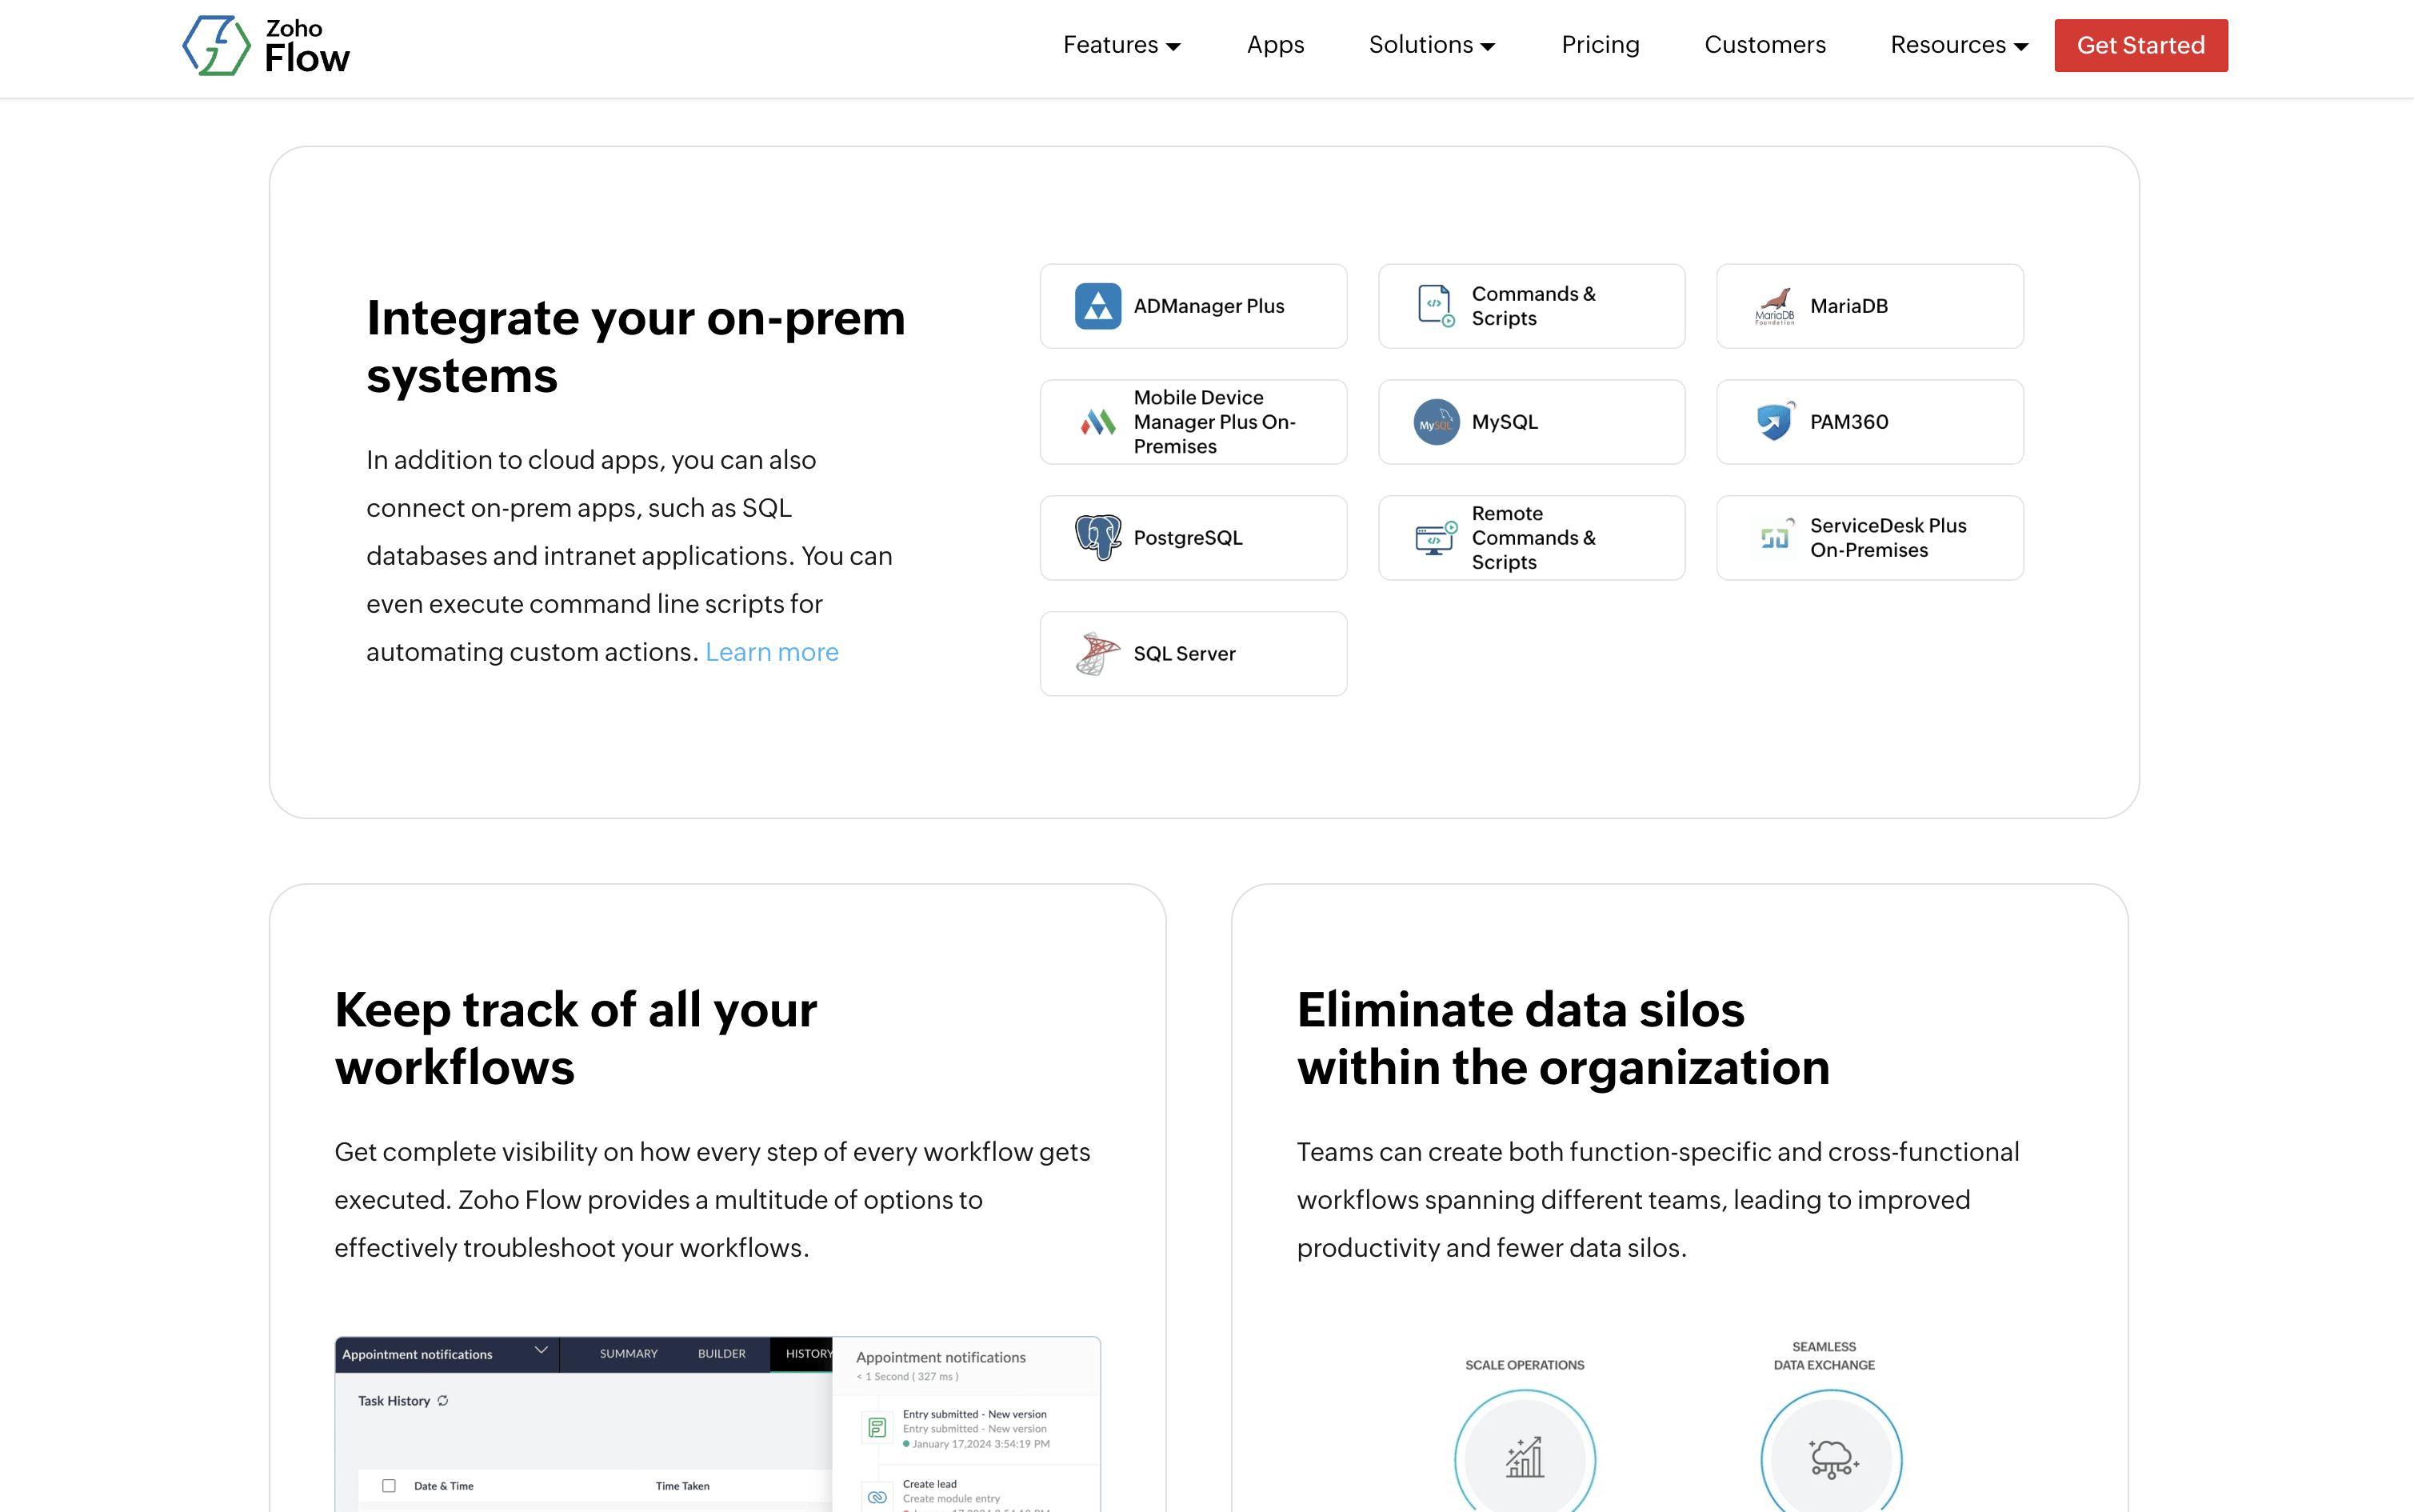This screenshot has width=2414, height=1512.
Task: Go to the Pricing page
Action: (1601, 45)
